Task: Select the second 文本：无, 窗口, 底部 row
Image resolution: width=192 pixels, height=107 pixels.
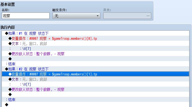Action: pos(95,79)
